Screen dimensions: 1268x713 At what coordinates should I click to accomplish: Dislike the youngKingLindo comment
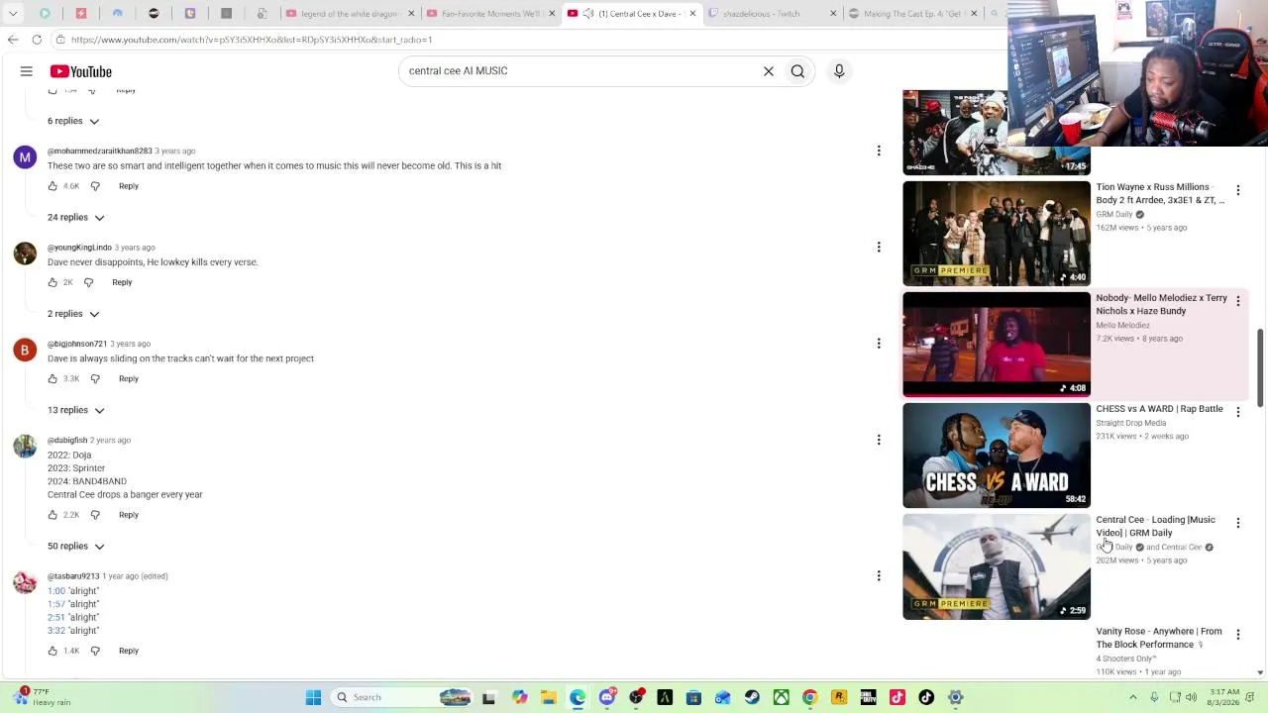click(x=88, y=282)
